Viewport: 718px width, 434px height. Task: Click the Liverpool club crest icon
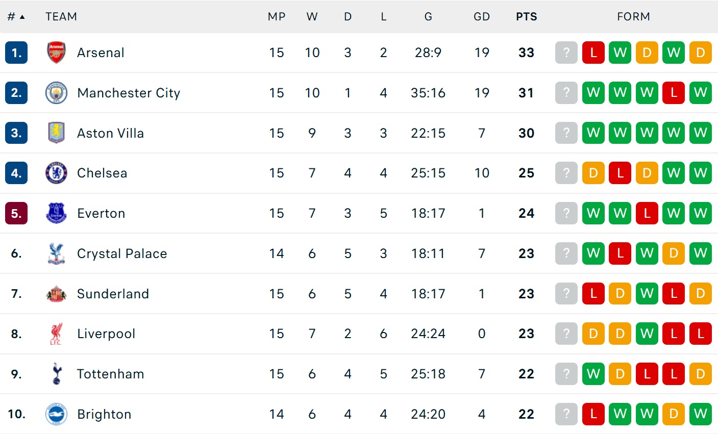(x=56, y=334)
